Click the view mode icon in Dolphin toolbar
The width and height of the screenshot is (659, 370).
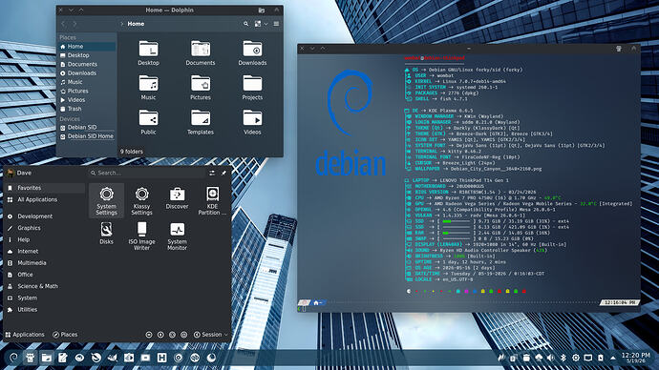[258, 24]
